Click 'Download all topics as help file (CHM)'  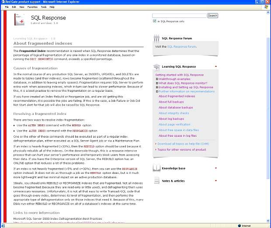[183, 144]
